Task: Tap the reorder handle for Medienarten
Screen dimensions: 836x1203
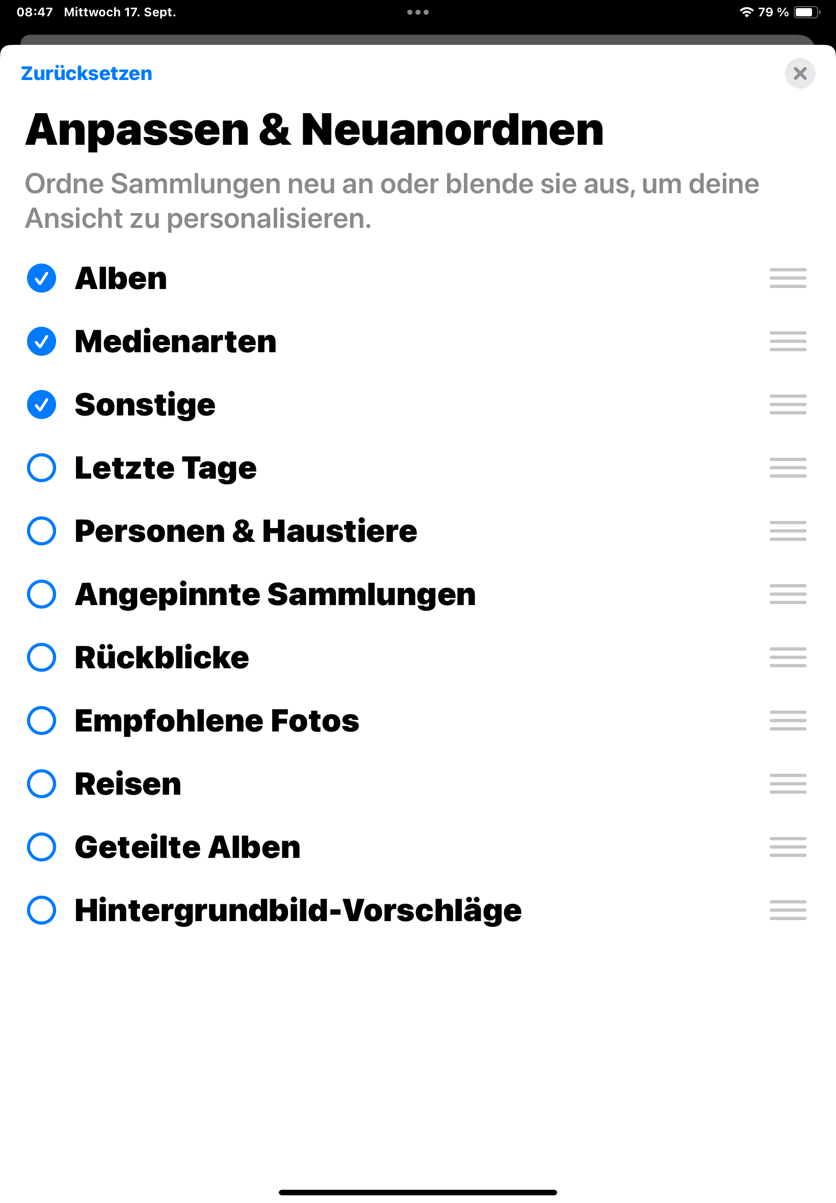Action: [x=787, y=342]
